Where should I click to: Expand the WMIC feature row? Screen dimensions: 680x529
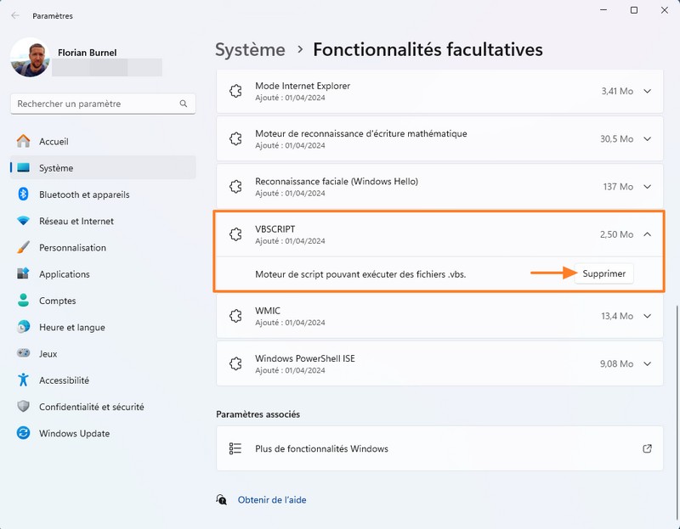click(648, 316)
